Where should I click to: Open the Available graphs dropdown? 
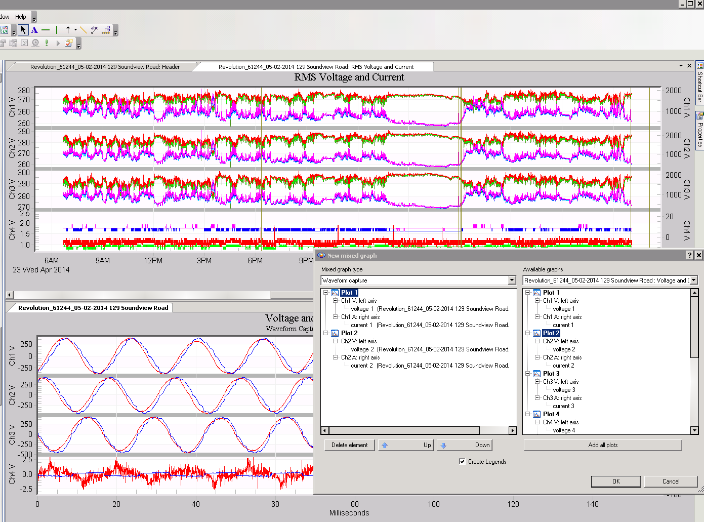pos(693,280)
